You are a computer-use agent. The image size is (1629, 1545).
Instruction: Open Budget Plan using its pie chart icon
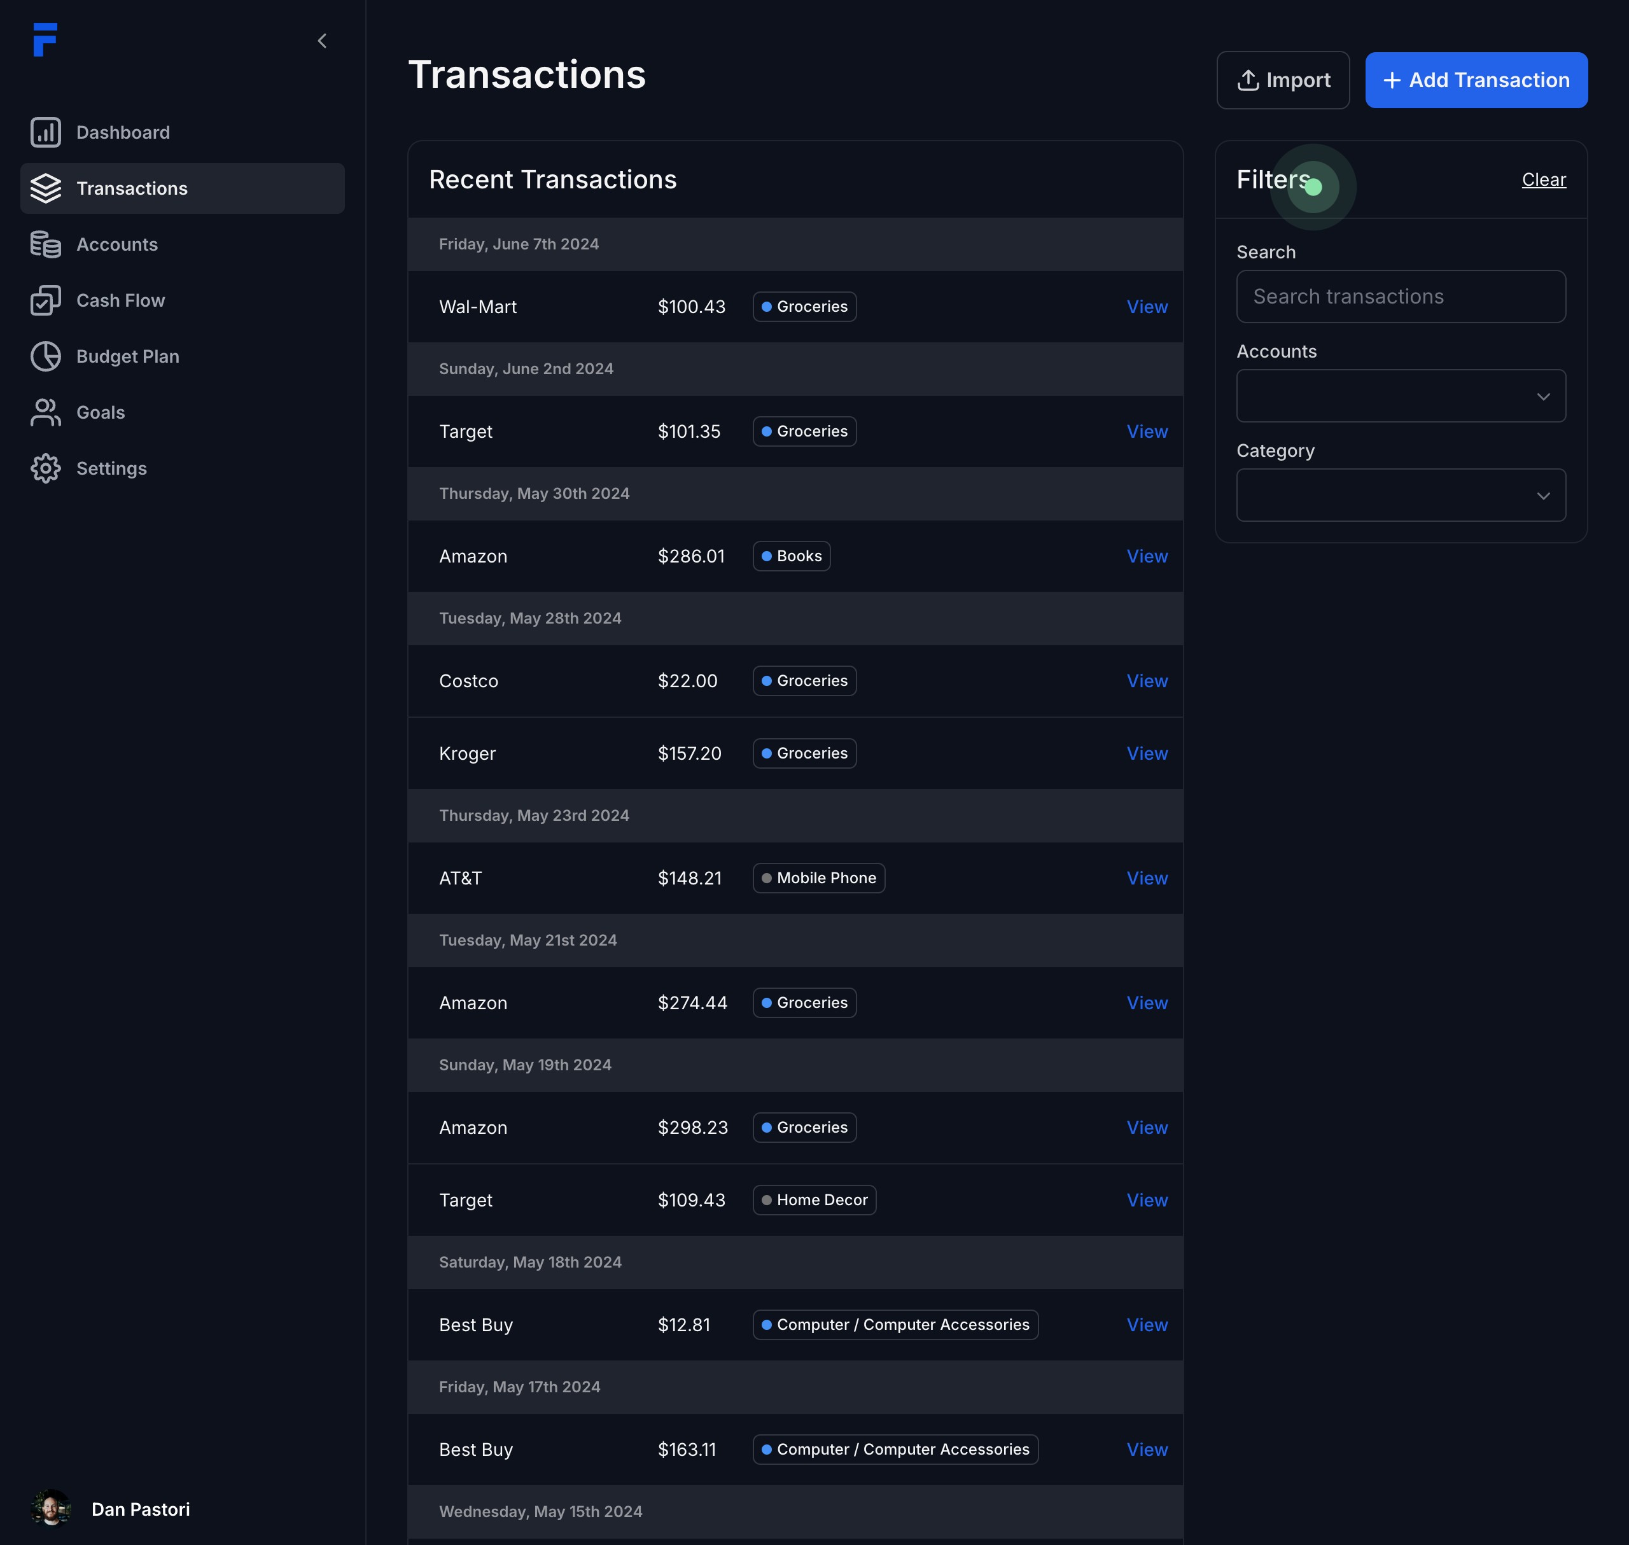point(45,356)
